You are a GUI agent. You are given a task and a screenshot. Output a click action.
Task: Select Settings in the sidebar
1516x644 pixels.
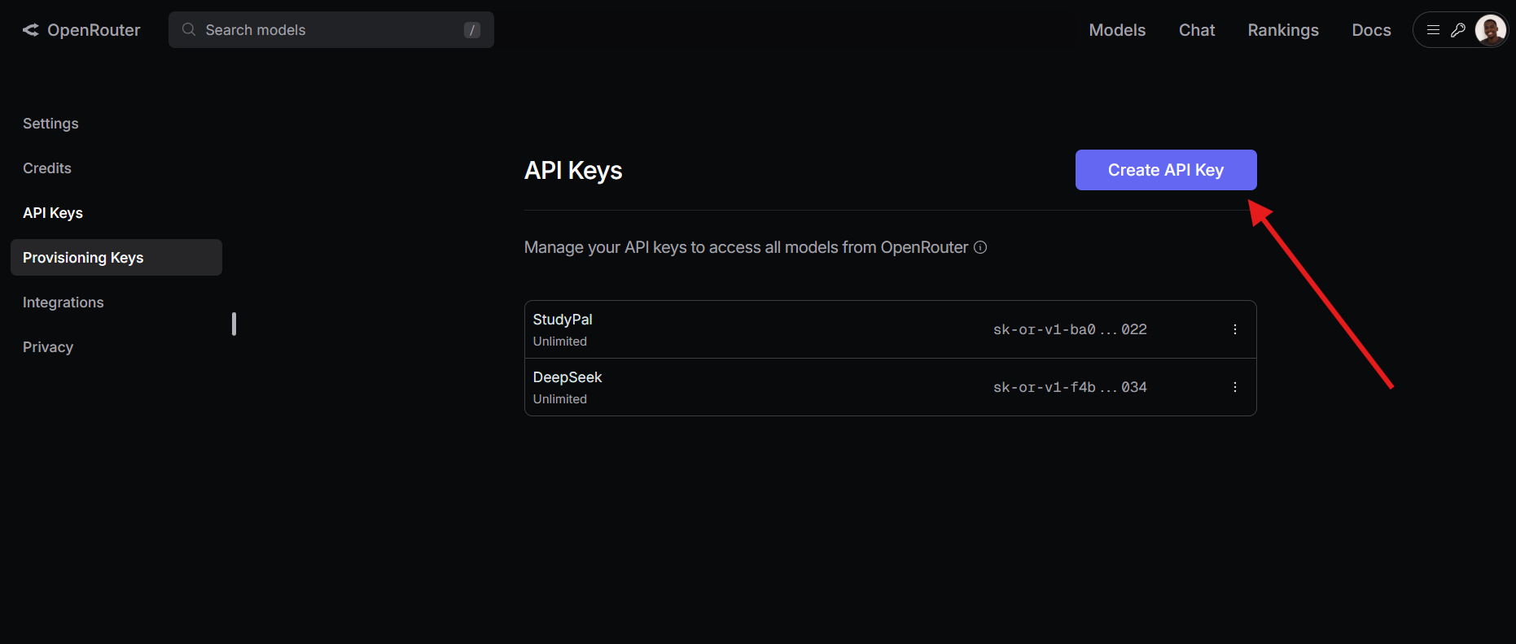50,124
